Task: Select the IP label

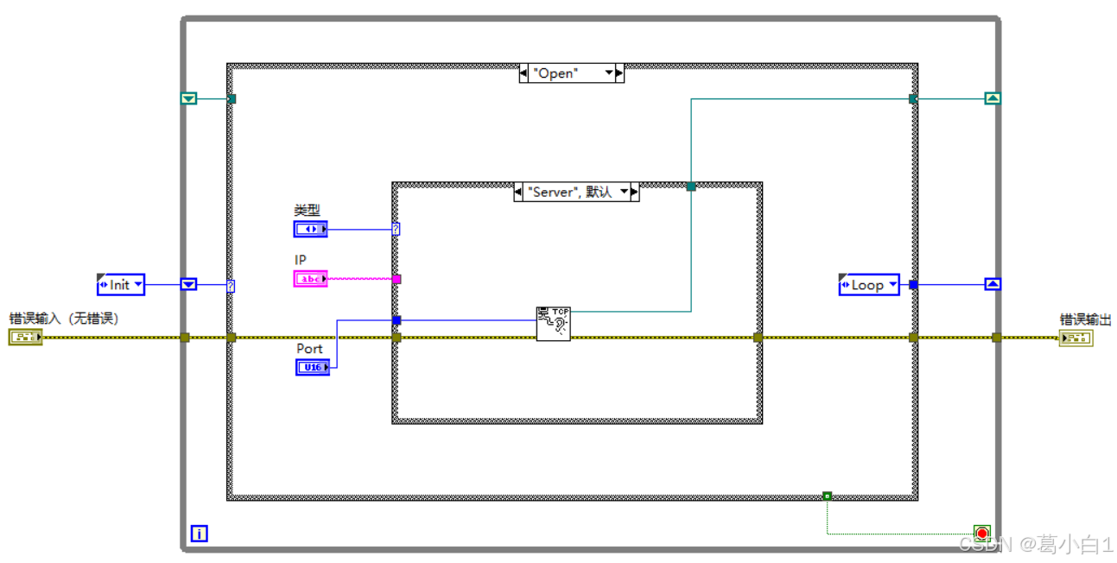Action: 300,259
